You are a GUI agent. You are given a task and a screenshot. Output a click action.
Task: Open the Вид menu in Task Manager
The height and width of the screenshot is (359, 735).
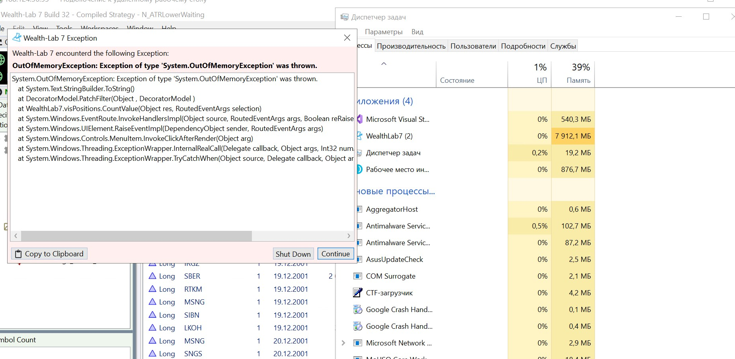[x=417, y=32]
